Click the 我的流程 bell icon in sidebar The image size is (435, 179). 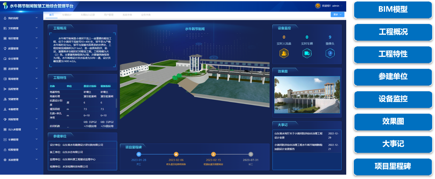coord(5,18)
